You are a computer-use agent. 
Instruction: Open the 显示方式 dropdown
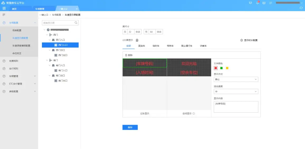[x=236, y=79]
